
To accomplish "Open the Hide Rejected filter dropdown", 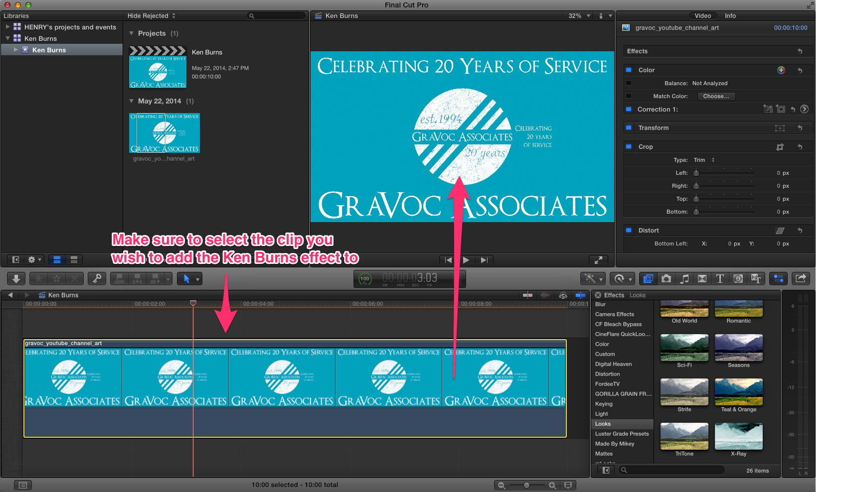I will (150, 15).
